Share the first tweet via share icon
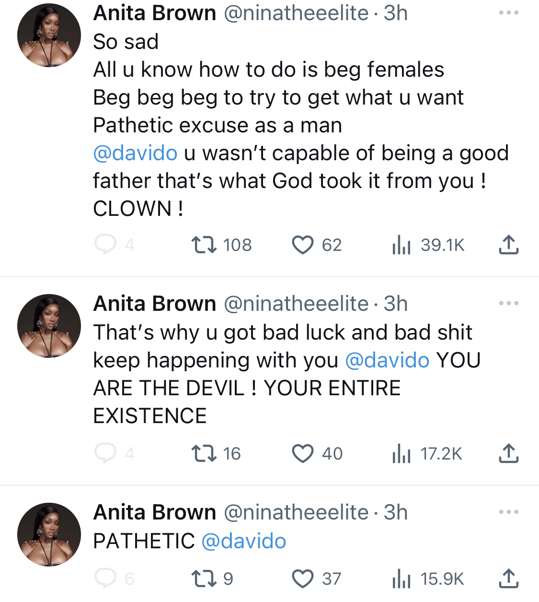This screenshot has width=539, height=602. [x=508, y=244]
